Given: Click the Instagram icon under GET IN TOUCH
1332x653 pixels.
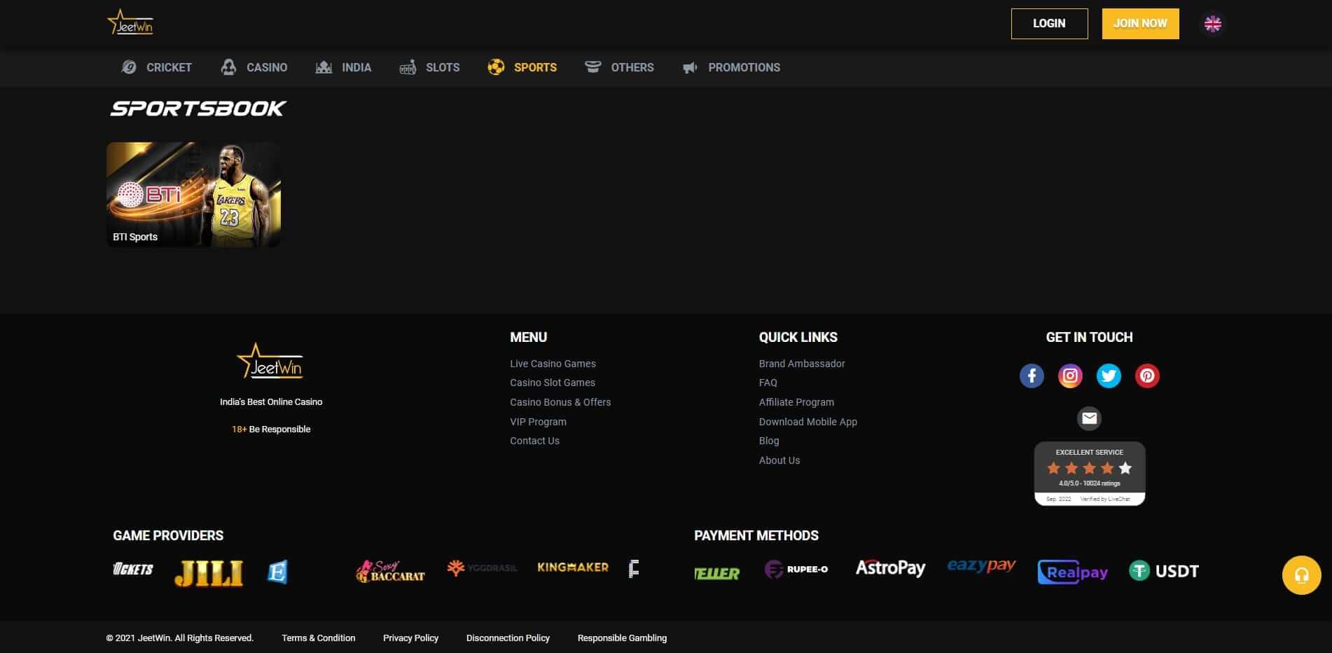Looking at the screenshot, I should 1069,376.
